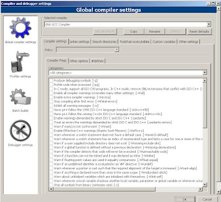Check the [-Wmissing-include-dirs] option
This screenshot has height=202, width=221.
click(x=51, y=143)
